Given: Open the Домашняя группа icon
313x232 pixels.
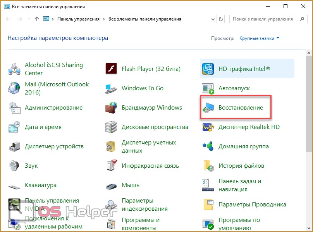Looking at the screenshot, I should pos(208,146).
